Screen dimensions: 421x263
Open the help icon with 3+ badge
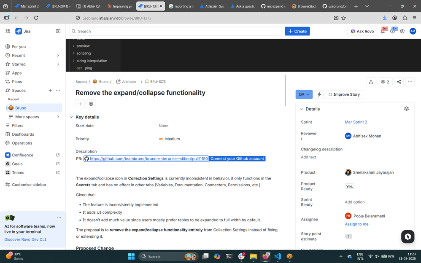click(393, 31)
